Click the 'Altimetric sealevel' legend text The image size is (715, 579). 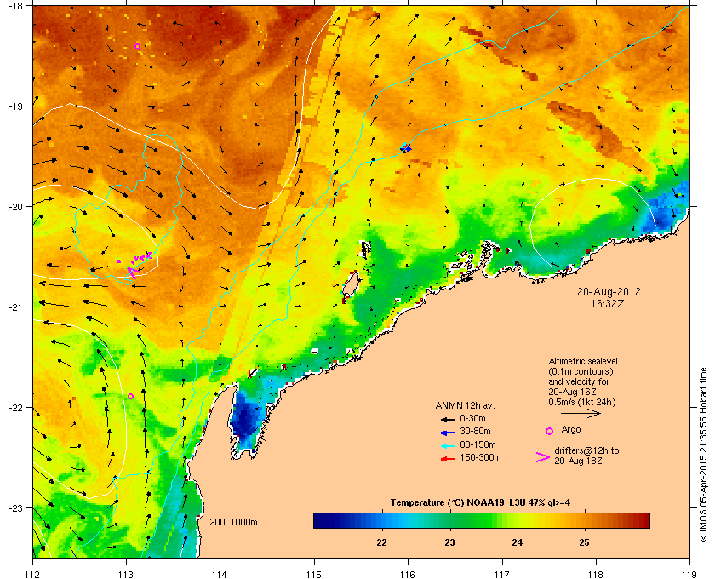pos(583,361)
